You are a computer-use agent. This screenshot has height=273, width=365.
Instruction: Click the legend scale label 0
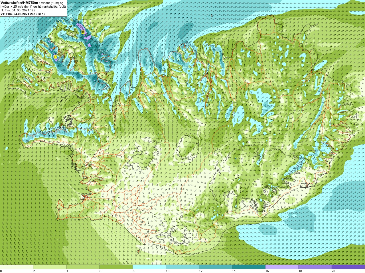(x=1, y=271)
